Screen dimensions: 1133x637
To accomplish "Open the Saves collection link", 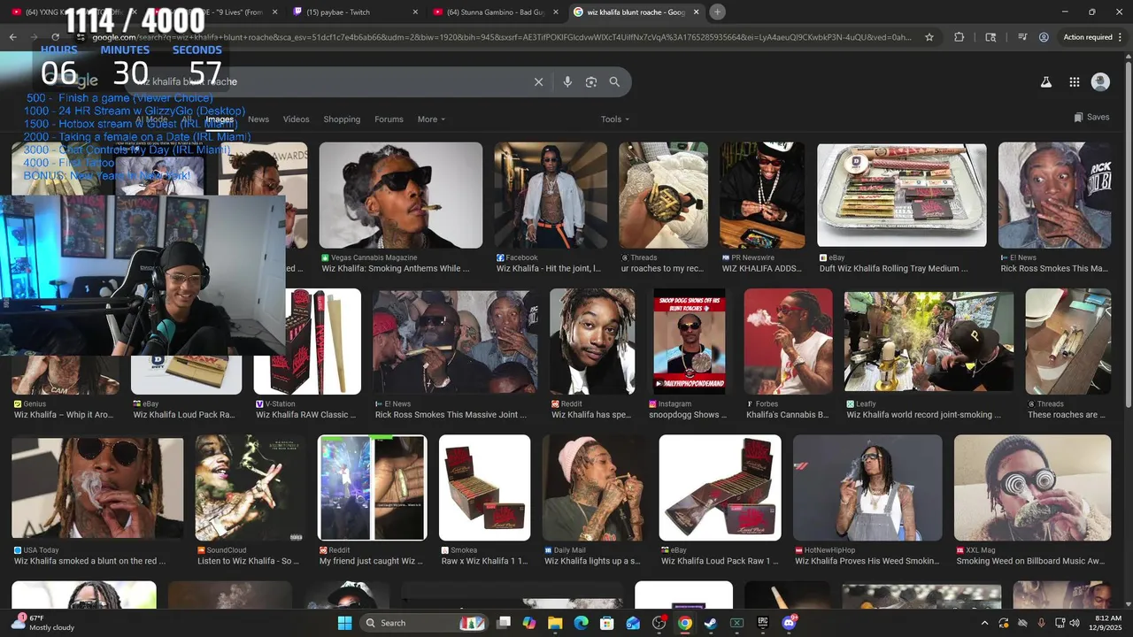I will 1091,117.
